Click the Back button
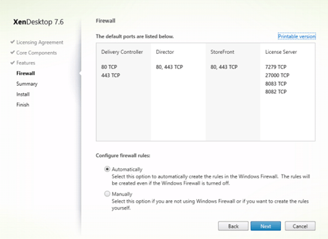The width and height of the screenshot is (328, 239). [x=233, y=226]
